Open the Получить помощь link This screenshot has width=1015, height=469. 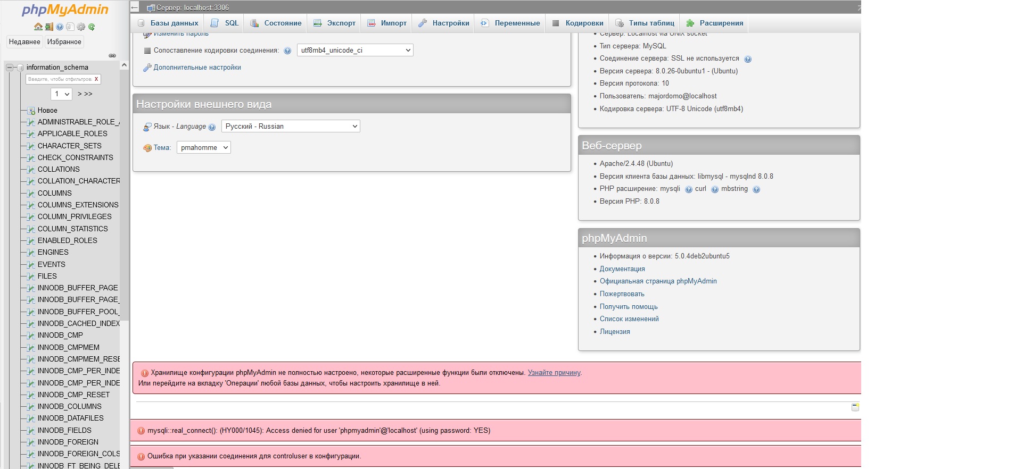(629, 307)
